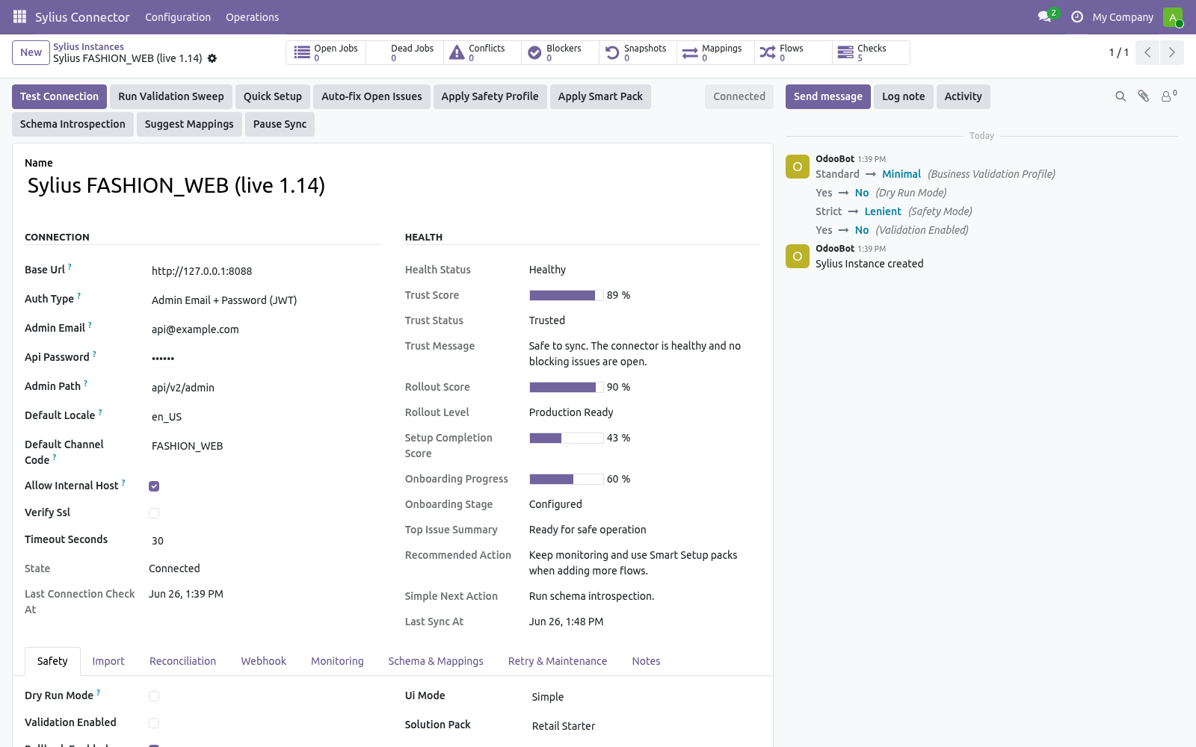Open the My Company switcher
This screenshot has height=747, width=1196.
pyautogui.click(x=1123, y=17)
